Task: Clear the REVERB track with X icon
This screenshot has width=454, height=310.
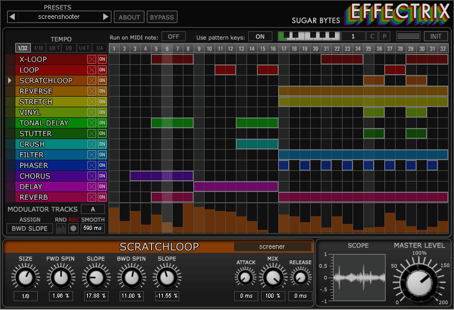Action: tap(91, 197)
